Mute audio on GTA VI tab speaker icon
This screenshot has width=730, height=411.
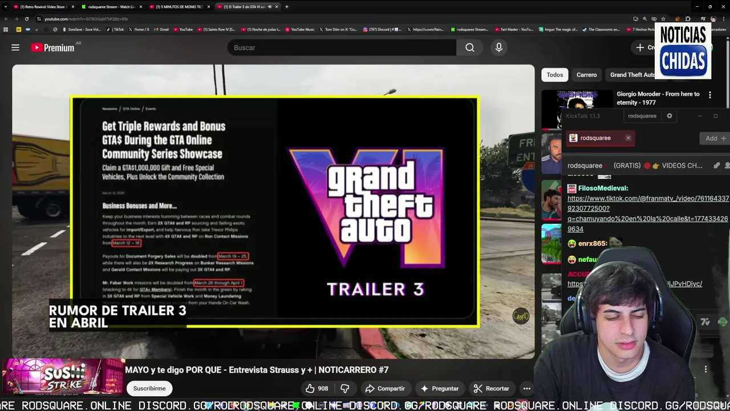coord(269,7)
